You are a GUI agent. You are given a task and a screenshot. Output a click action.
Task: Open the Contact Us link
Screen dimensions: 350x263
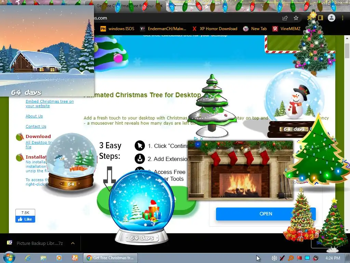coord(36,126)
